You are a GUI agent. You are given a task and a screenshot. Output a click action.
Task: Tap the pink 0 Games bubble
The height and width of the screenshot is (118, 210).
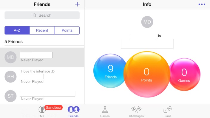point(185,74)
